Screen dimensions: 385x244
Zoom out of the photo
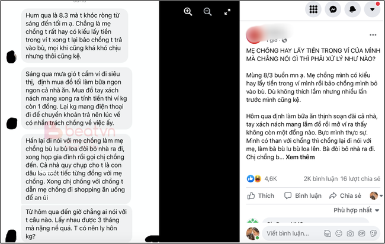[x=207, y=11]
